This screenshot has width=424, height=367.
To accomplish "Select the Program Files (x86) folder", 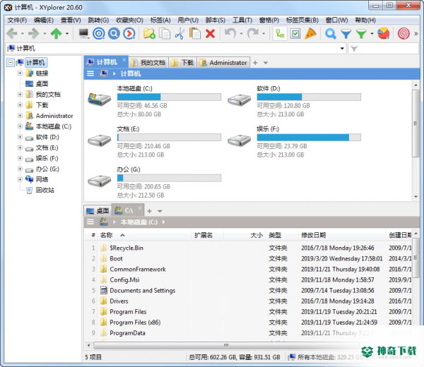I will (135, 323).
